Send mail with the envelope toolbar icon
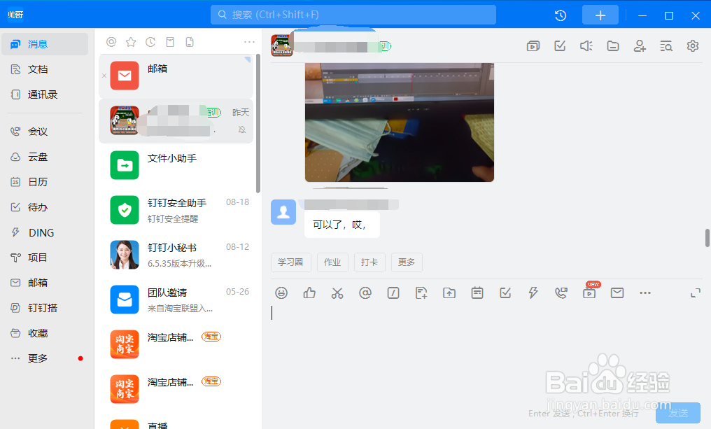Viewport: 711px width, 429px height. tap(617, 293)
